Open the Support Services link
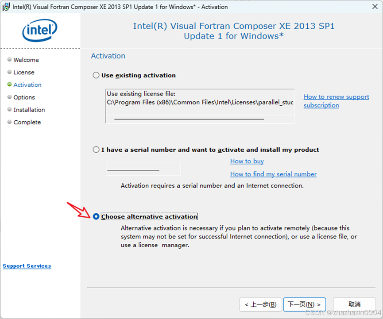The width and height of the screenshot is (383, 319). click(x=27, y=266)
